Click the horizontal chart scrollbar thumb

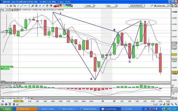156,104
